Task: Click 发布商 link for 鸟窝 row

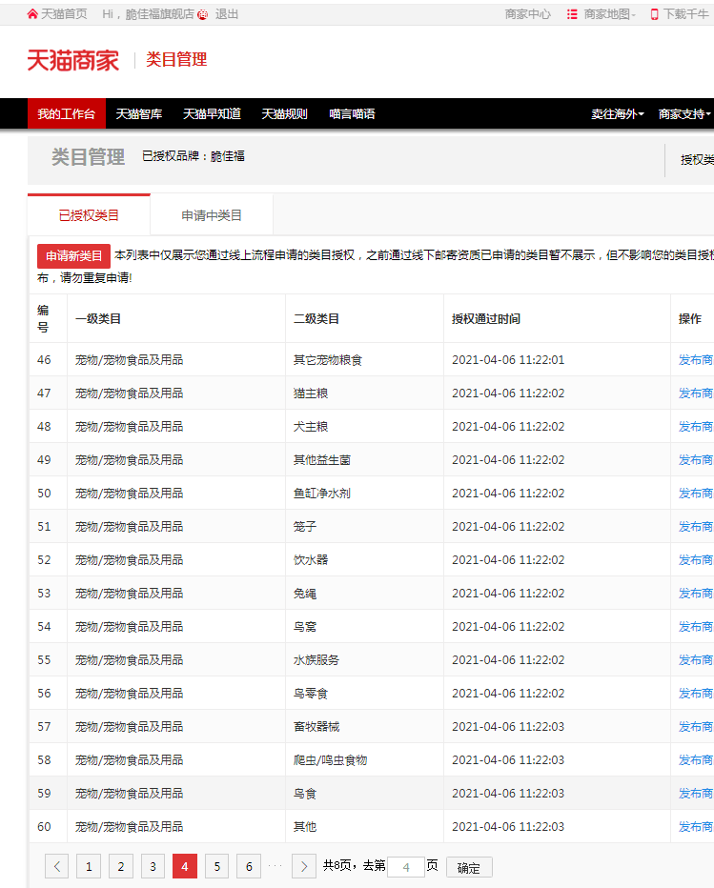Action: (696, 626)
